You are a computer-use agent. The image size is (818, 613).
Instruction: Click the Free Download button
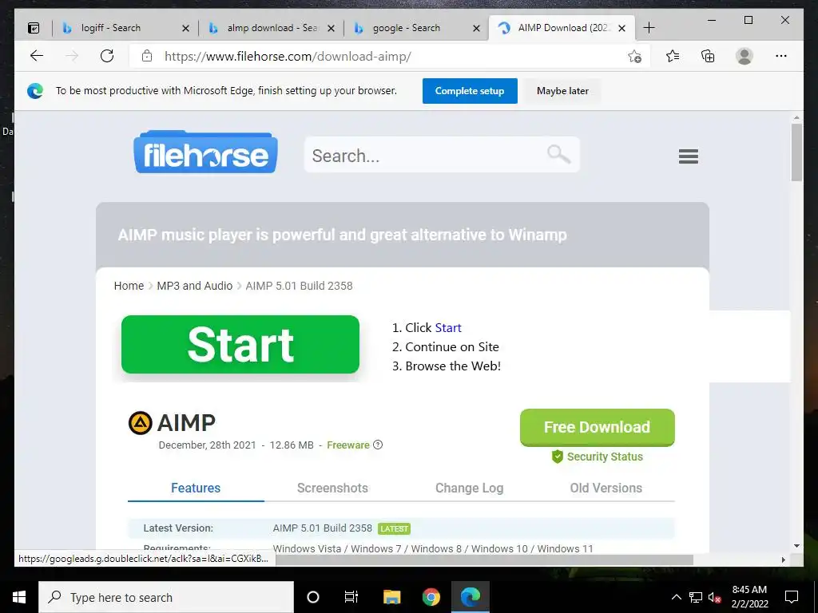pos(597,427)
